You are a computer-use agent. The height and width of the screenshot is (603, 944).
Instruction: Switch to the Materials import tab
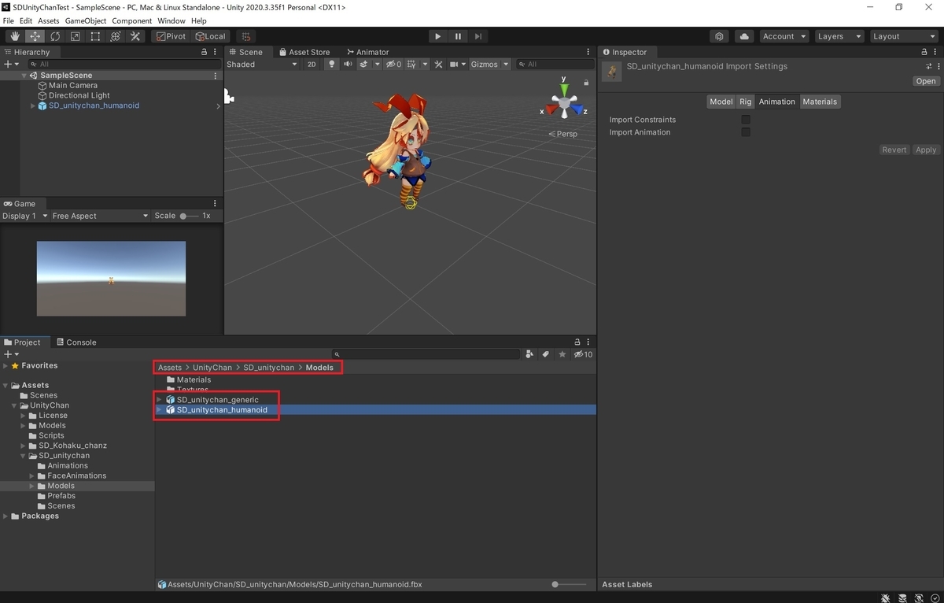tap(820, 102)
